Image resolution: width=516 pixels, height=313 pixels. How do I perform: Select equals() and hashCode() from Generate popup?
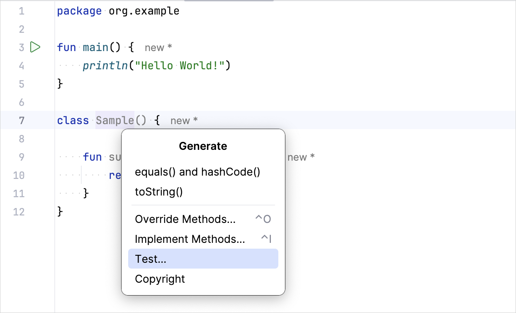pos(197,172)
